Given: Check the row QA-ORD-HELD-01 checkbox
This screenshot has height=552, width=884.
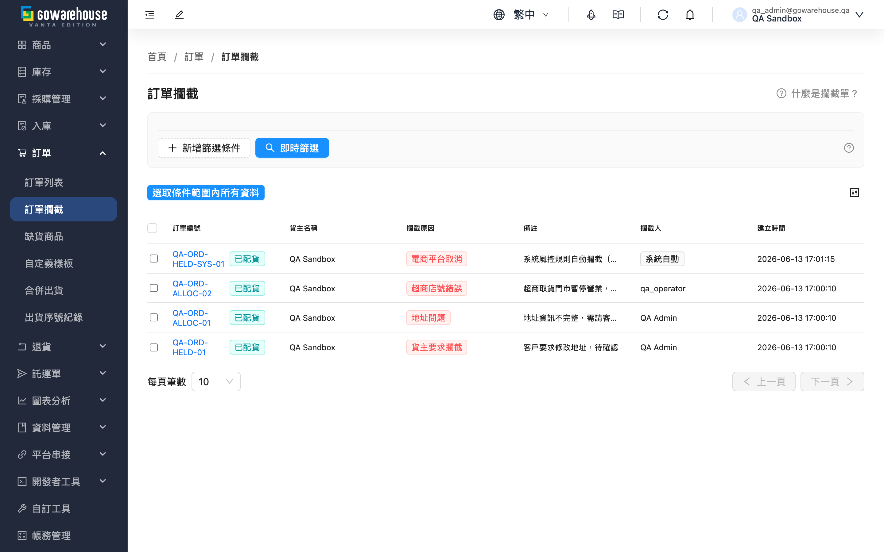Looking at the screenshot, I should coord(154,347).
